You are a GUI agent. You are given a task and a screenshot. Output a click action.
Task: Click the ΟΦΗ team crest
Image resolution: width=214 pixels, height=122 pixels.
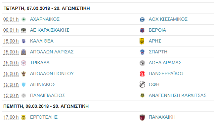tap(142, 85)
